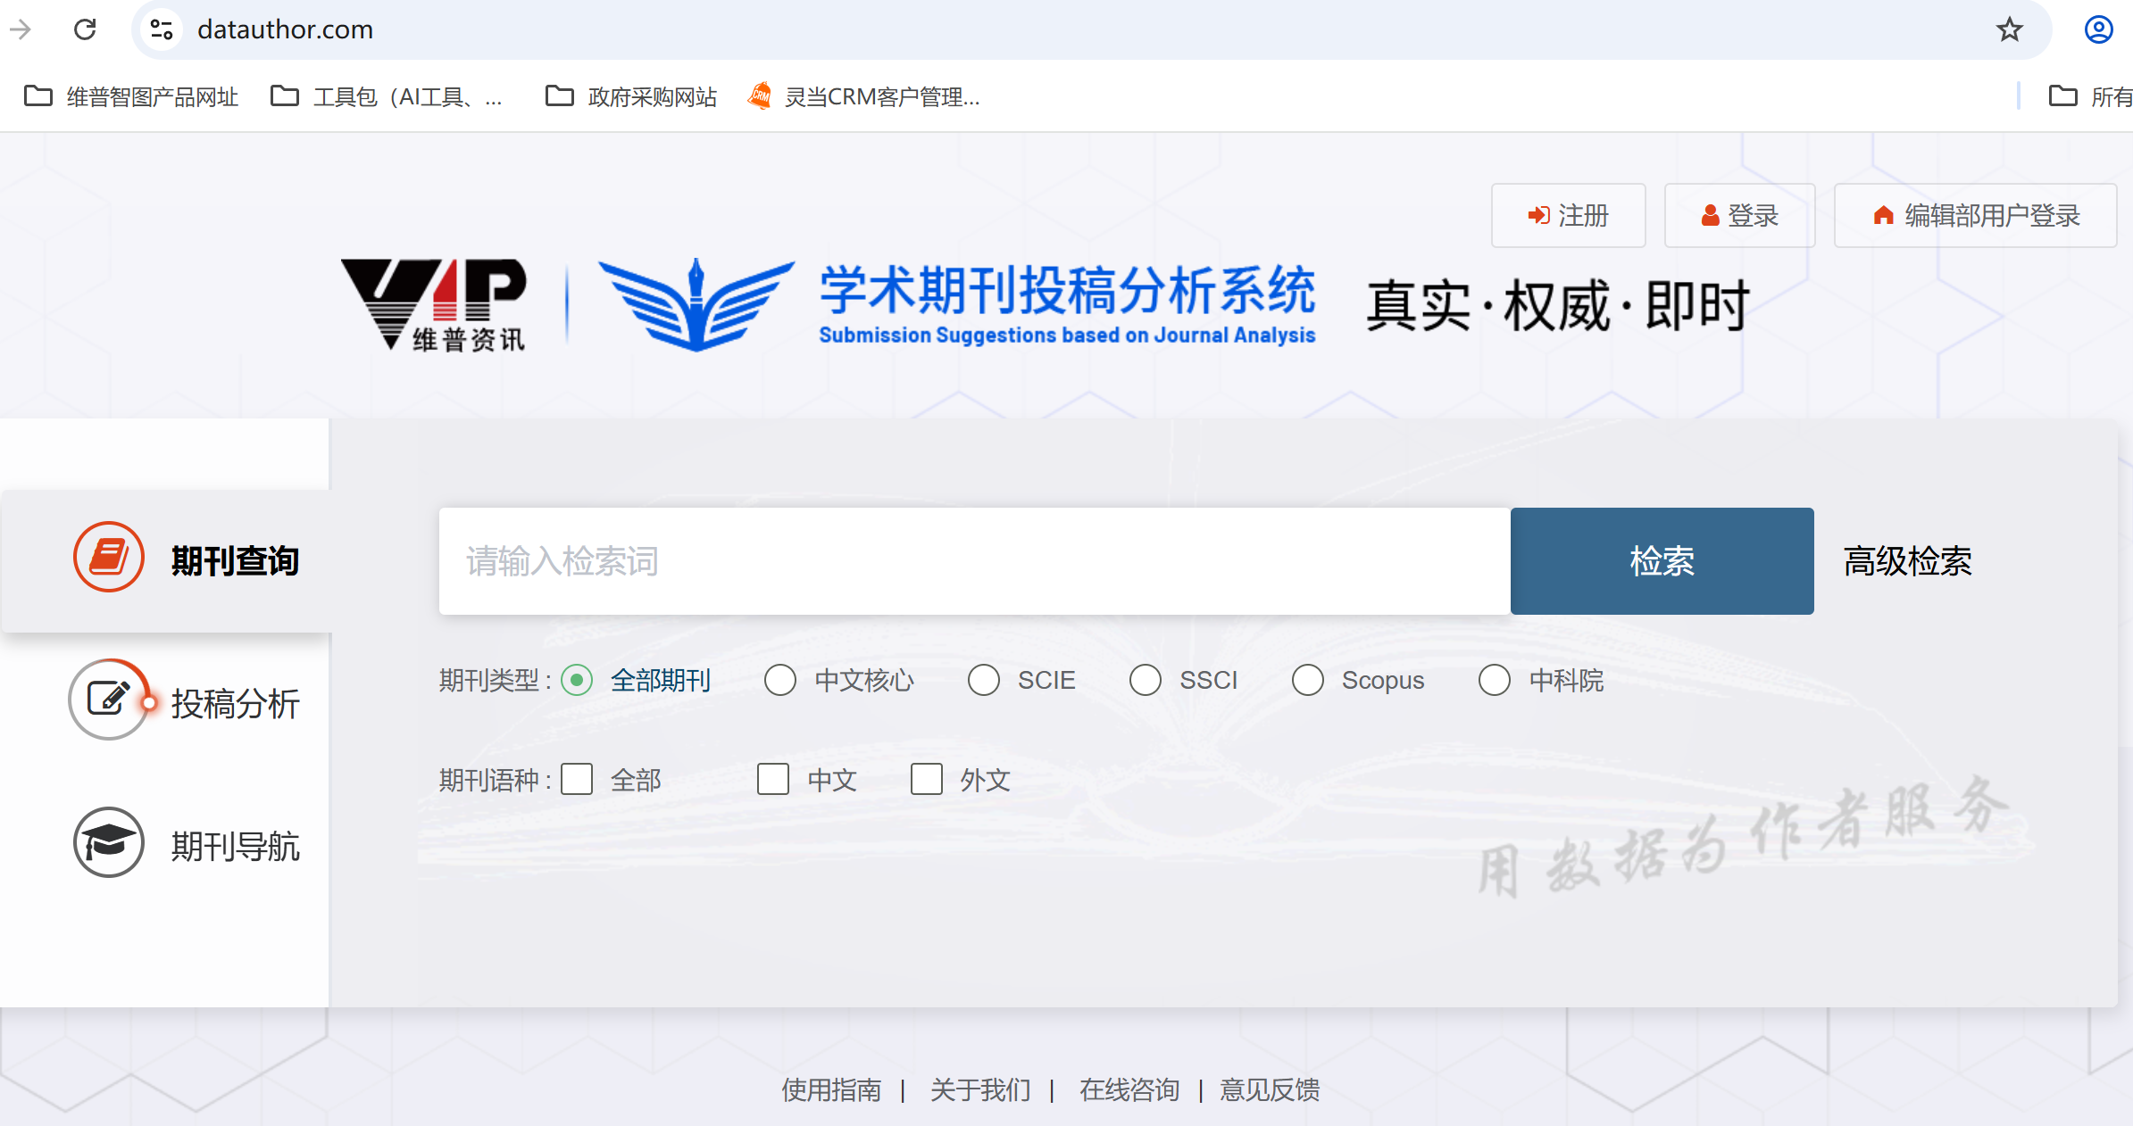Click the 灵当CRM bookmark icon
Image resolution: width=2133 pixels, height=1126 pixels.
click(760, 95)
